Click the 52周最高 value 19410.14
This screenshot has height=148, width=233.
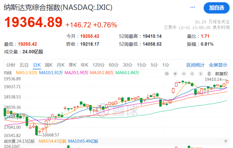pos(152,36)
